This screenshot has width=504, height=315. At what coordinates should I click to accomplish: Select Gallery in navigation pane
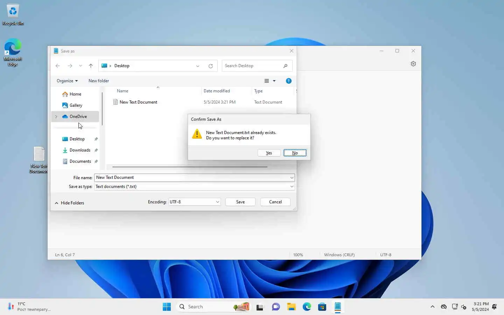click(x=75, y=105)
